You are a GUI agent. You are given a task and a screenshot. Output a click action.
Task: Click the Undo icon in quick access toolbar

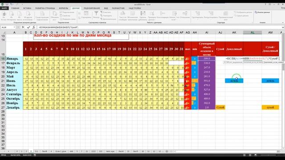click(x=11, y=4)
